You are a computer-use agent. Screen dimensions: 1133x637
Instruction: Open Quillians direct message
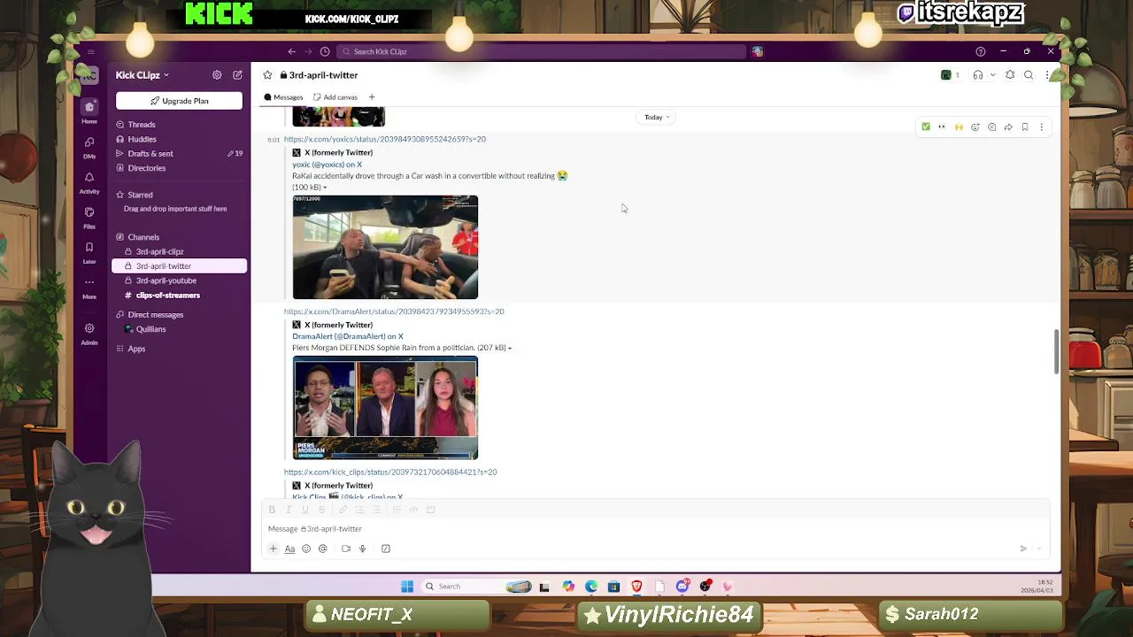point(150,329)
